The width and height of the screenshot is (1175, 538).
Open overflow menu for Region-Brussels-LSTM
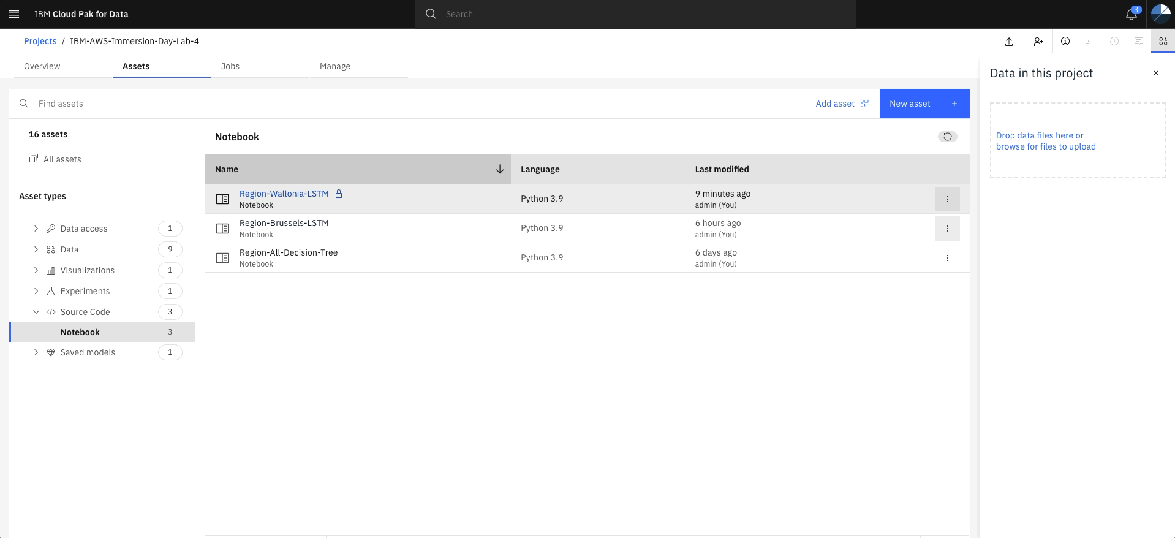(948, 229)
